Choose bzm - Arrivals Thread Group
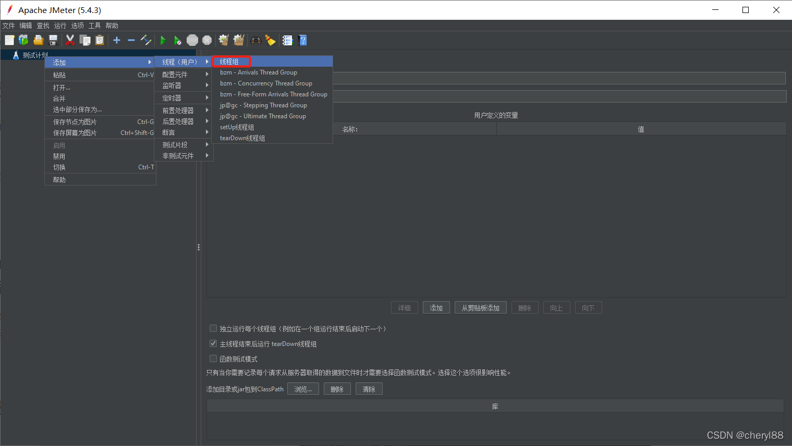 tap(272, 72)
